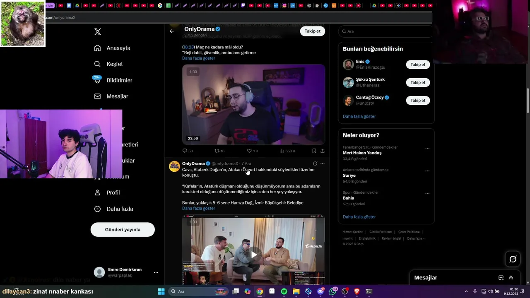Open options for Bahis trend
The image size is (530, 298).
pyautogui.click(x=427, y=193)
